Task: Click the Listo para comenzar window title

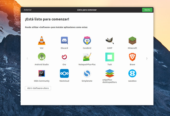Action: pos(87,10)
